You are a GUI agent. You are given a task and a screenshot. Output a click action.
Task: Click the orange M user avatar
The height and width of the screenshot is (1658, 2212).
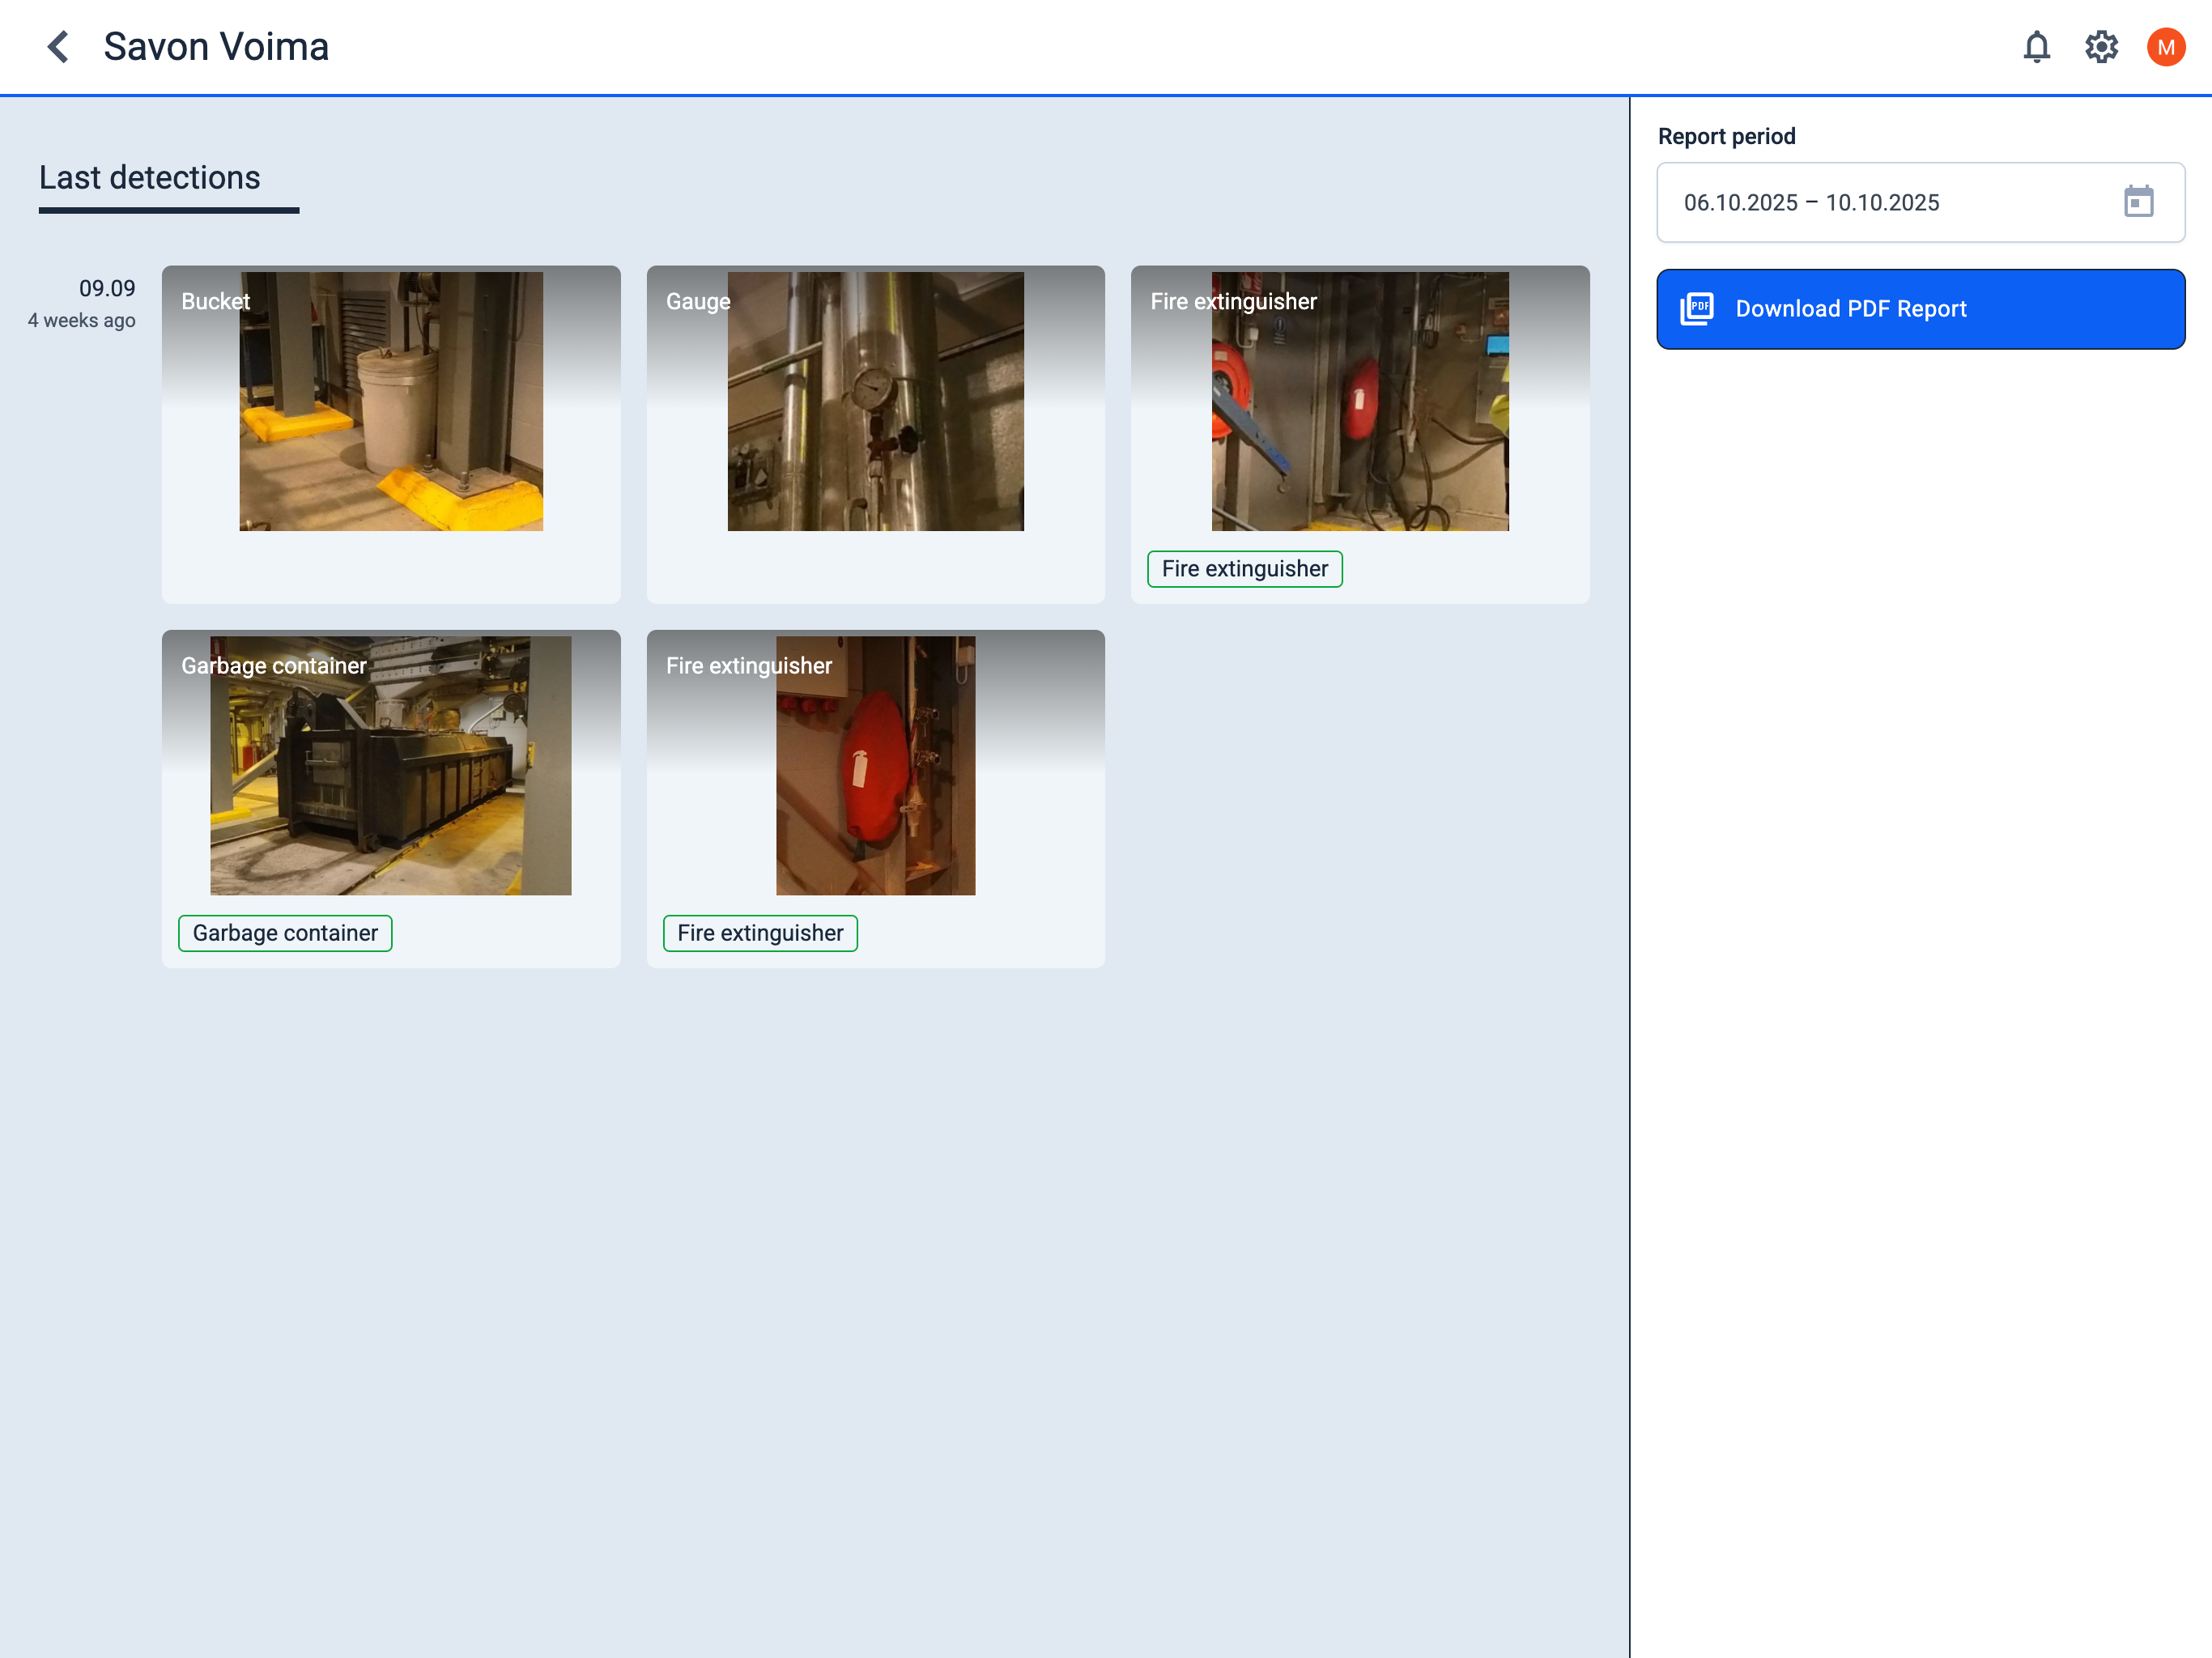pyautogui.click(x=2165, y=47)
